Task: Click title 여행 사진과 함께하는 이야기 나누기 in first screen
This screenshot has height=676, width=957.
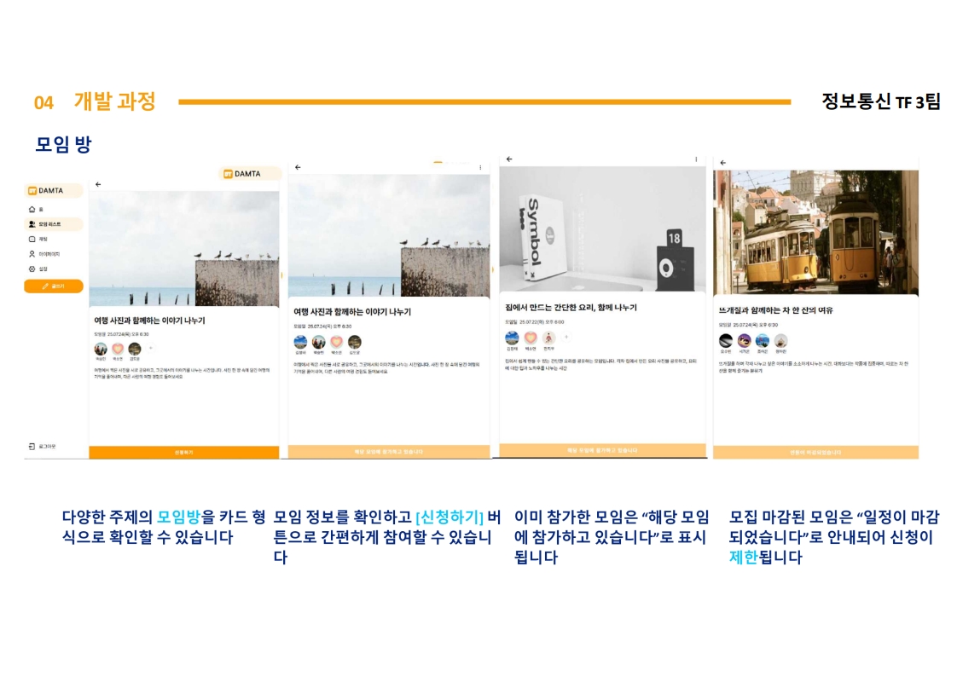Action: [x=149, y=321]
